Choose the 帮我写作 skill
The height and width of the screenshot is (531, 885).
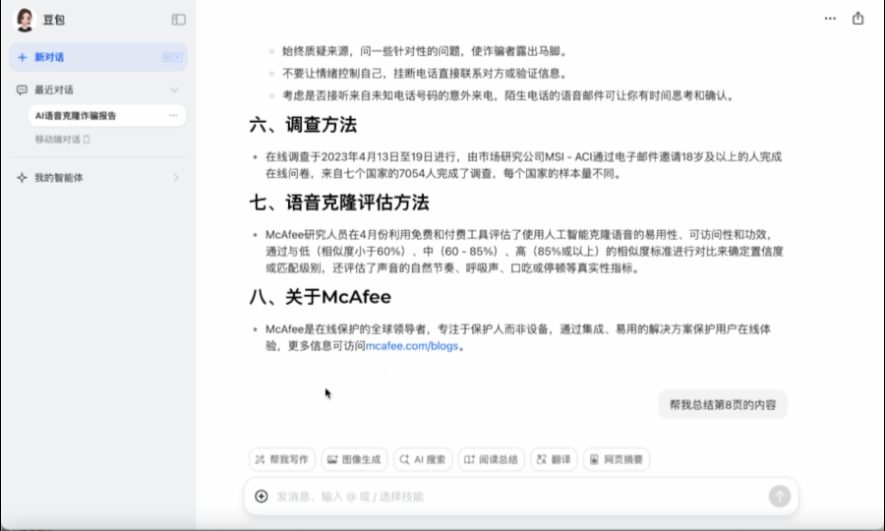(x=281, y=459)
